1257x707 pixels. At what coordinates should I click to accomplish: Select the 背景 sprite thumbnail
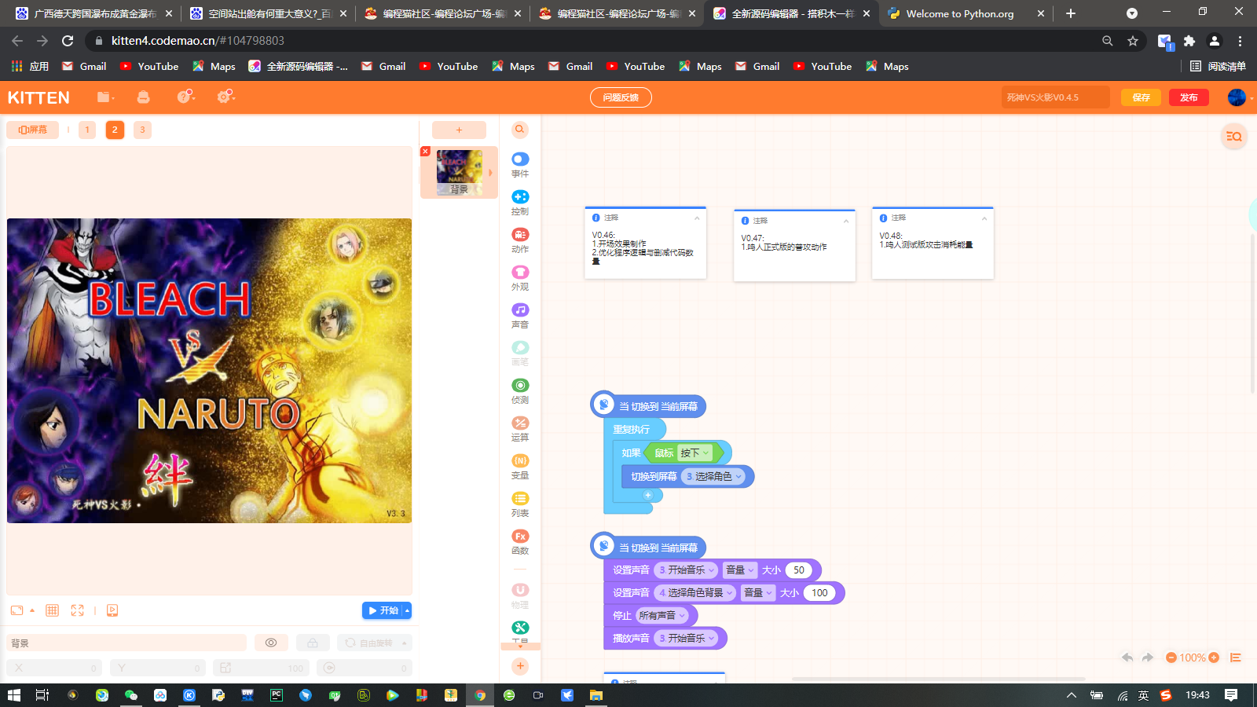click(x=460, y=172)
